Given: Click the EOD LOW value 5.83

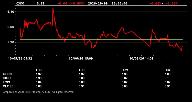Looking at the screenshot, I should pyautogui.click(x=82, y=82).
